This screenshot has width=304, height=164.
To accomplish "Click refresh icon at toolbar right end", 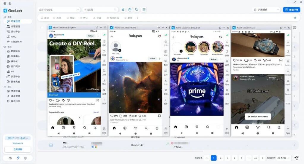I will (x=295, y=18).
